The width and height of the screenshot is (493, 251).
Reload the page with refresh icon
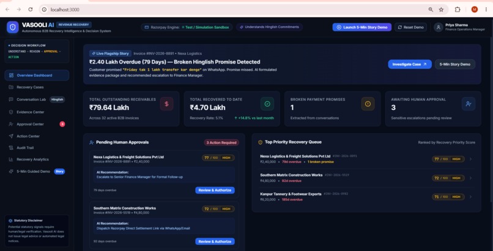[31, 9]
